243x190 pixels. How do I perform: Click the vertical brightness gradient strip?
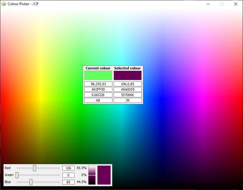pyautogui.click(x=92, y=175)
